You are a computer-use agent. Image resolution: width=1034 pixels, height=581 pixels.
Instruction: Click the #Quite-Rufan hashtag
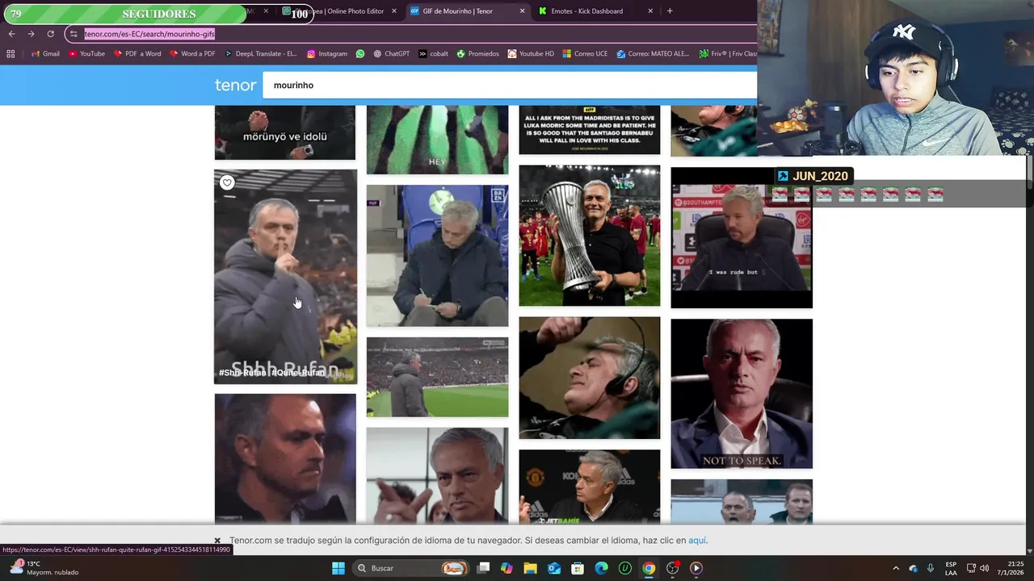(298, 373)
